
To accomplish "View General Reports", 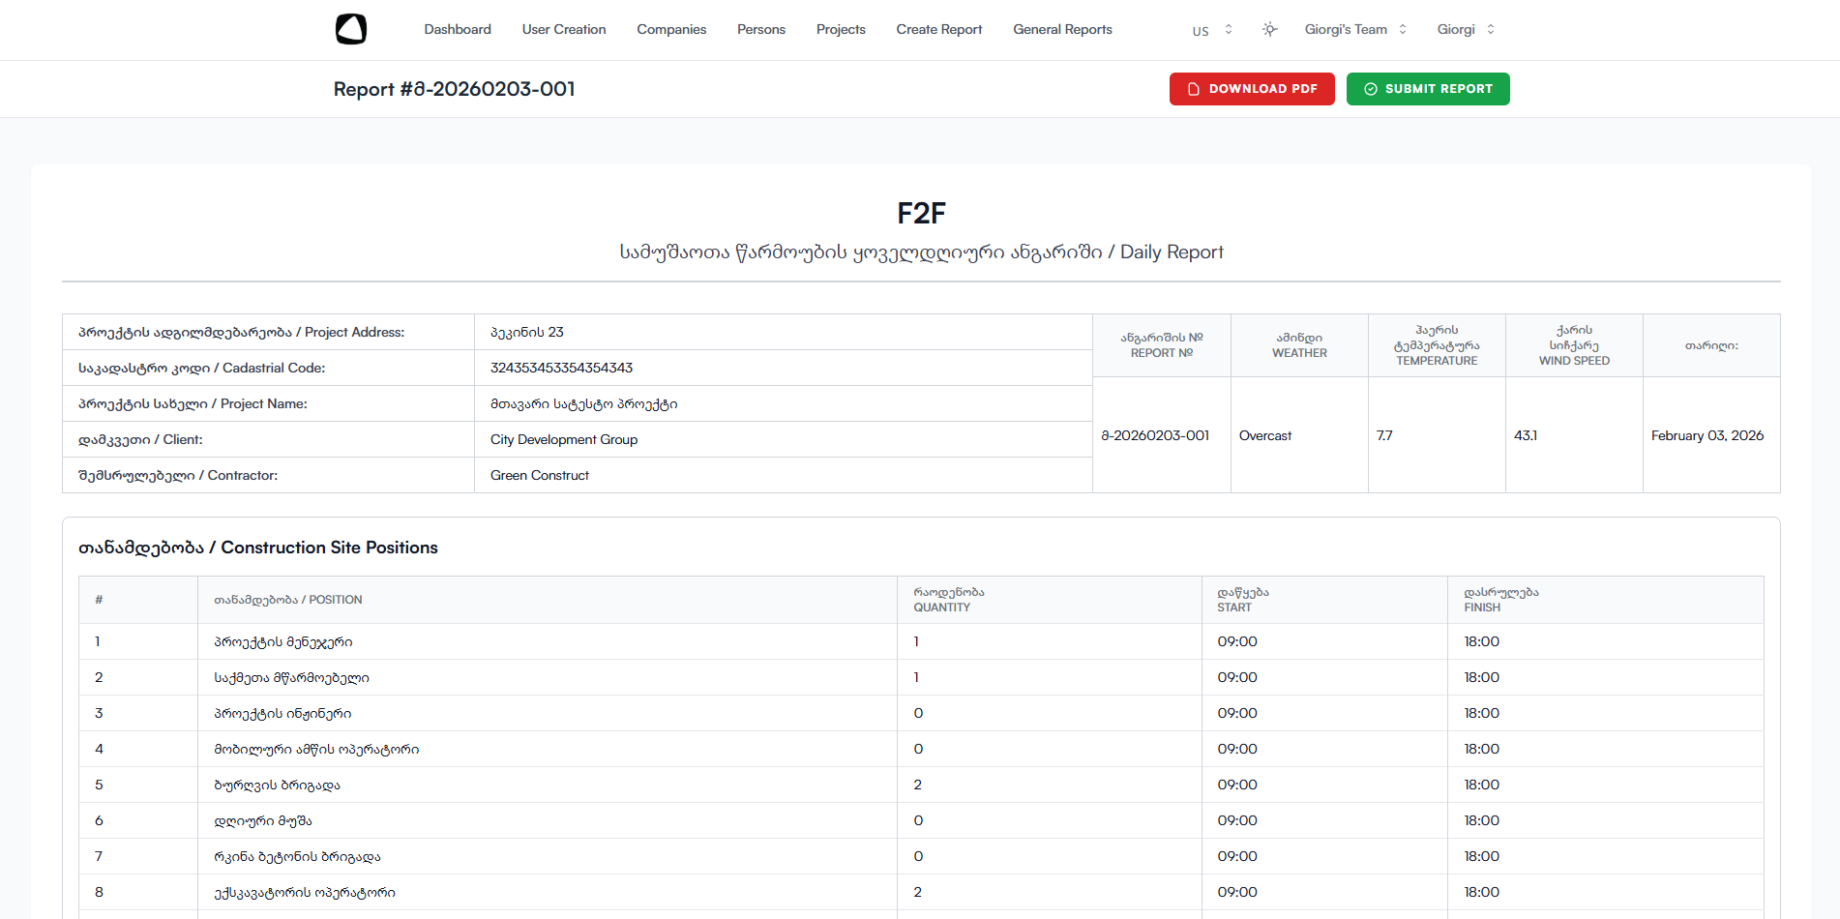I will (x=1062, y=29).
